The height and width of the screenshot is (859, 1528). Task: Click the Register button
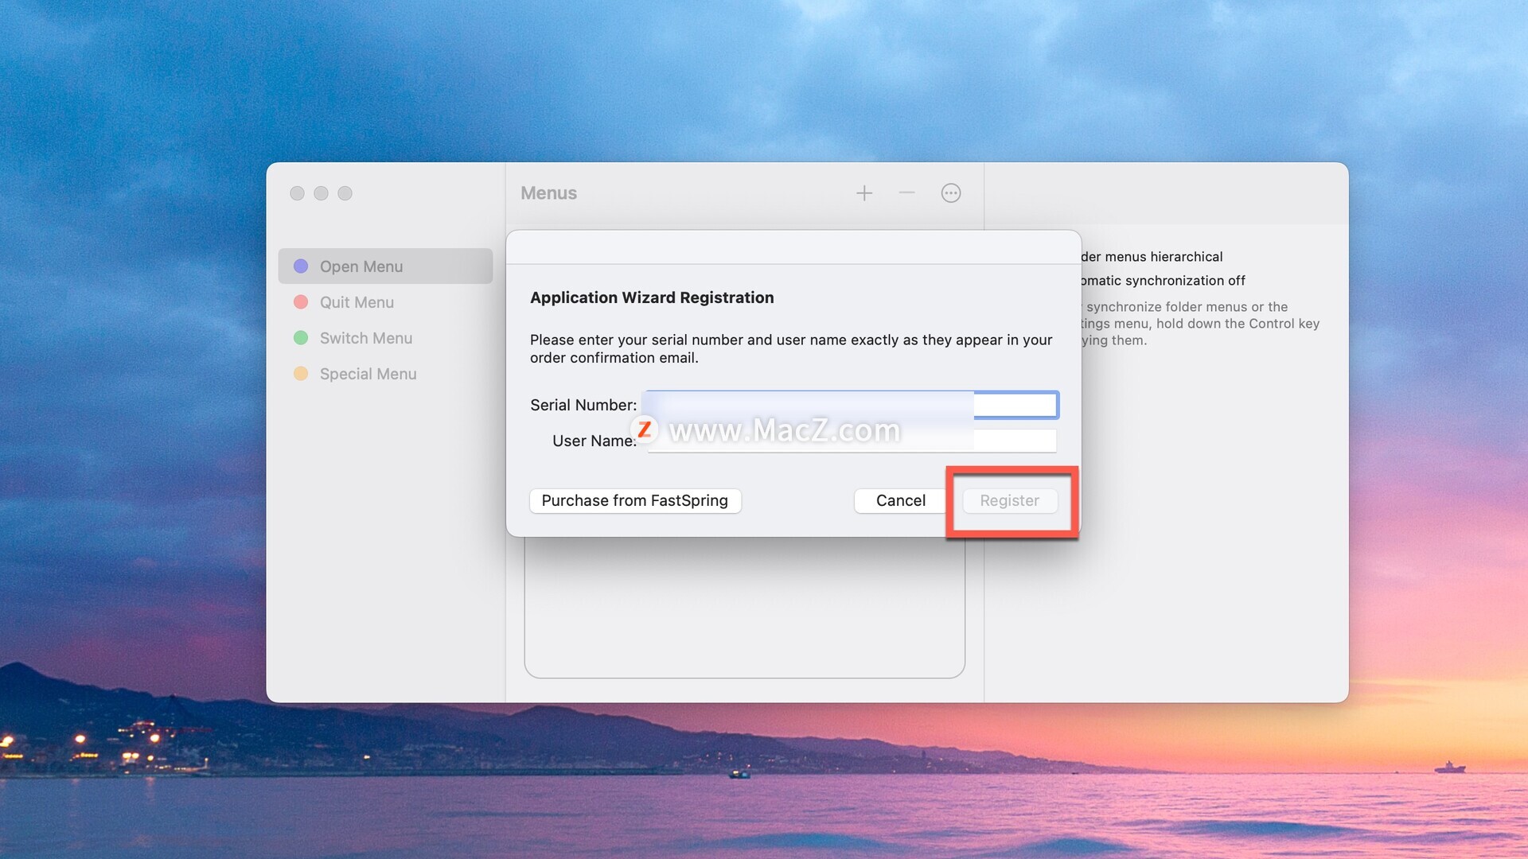1009,500
